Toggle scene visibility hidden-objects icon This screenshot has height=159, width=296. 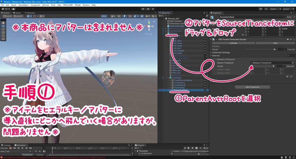point(142,16)
